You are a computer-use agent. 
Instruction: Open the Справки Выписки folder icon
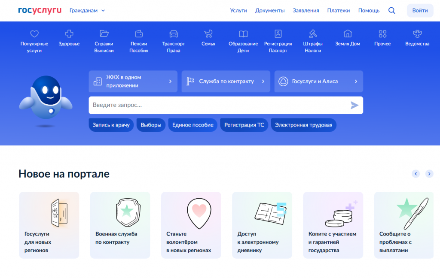[104, 33]
